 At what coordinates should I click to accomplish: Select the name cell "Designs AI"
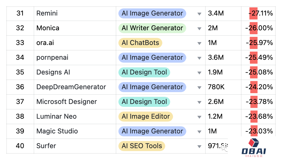75,73
